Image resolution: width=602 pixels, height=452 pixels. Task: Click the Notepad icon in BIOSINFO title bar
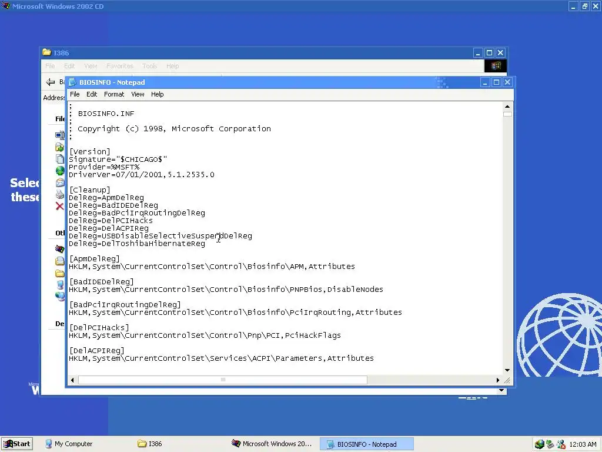(x=72, y=82)
